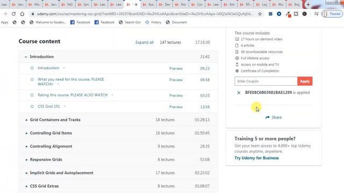Remove applied coupon with the X icon
Screen dimensions: 344x193
239,93
